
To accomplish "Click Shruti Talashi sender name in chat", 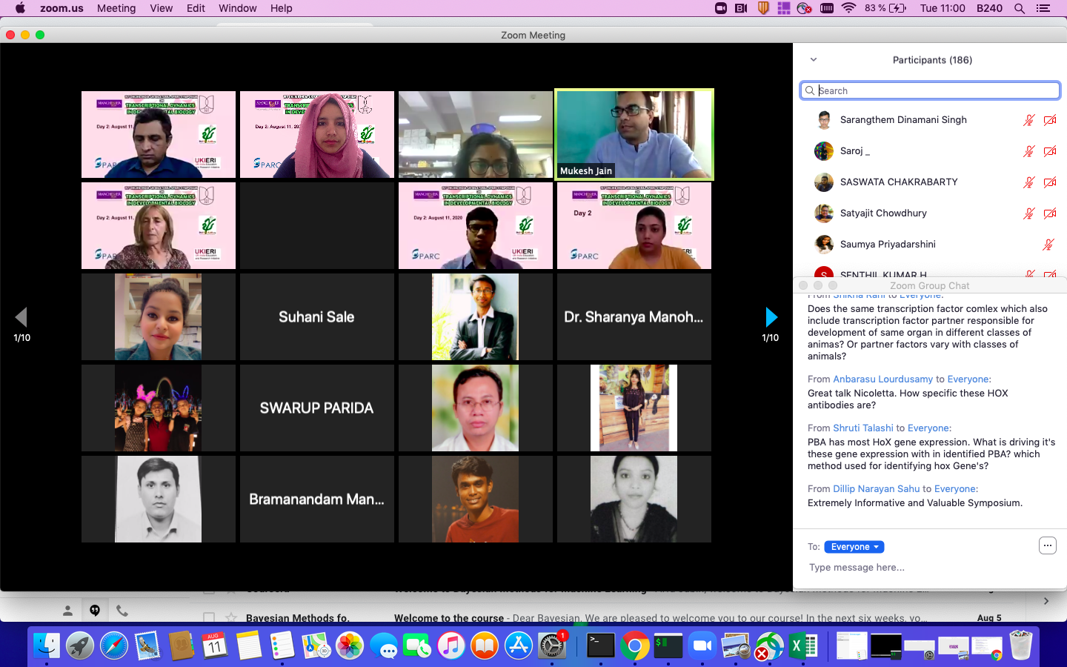I will (862, 428).
